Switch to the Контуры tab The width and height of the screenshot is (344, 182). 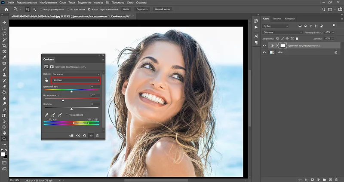[x=289, y=18]
